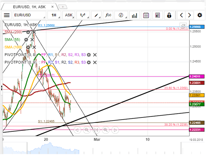Open the pencil drawing tools menu
The width and height of the screenshot is (206, 155).
click(96, 15)
